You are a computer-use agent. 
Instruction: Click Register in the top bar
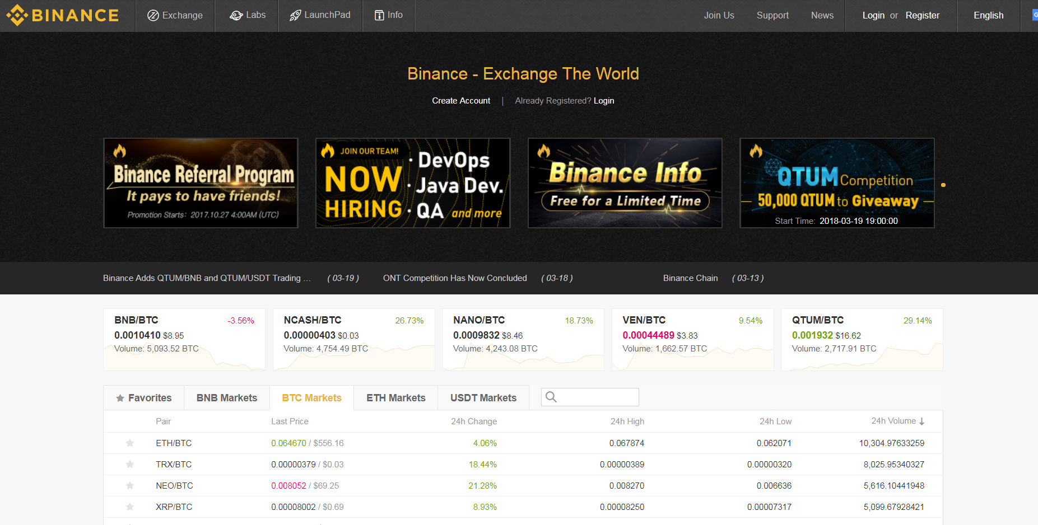click(x=922, y=16)
